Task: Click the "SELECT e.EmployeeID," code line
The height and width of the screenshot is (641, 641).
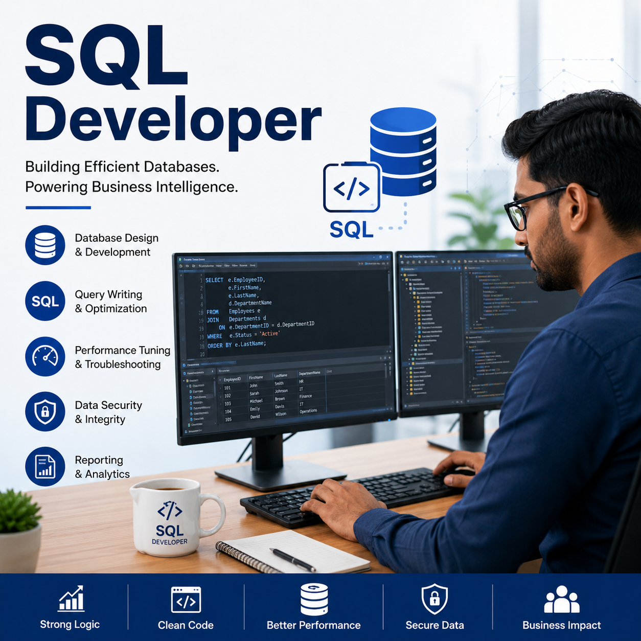Action: 235,280
